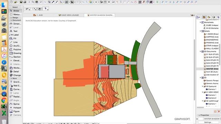Switch Navigator to View Map
Image resolution: width=221 pixels, height=124 pixels.
point(209,17)
